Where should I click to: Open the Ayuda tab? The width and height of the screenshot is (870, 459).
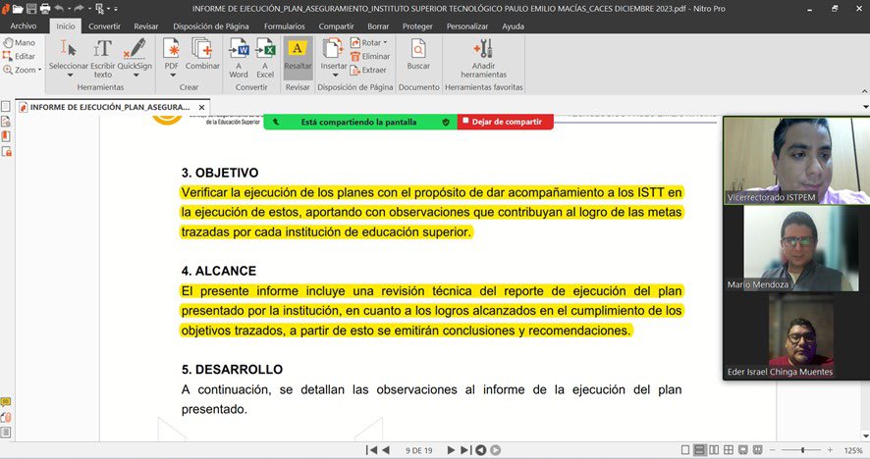514,26
